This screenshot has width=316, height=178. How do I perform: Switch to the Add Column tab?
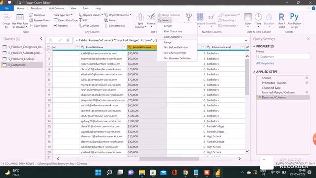[56, 8]
